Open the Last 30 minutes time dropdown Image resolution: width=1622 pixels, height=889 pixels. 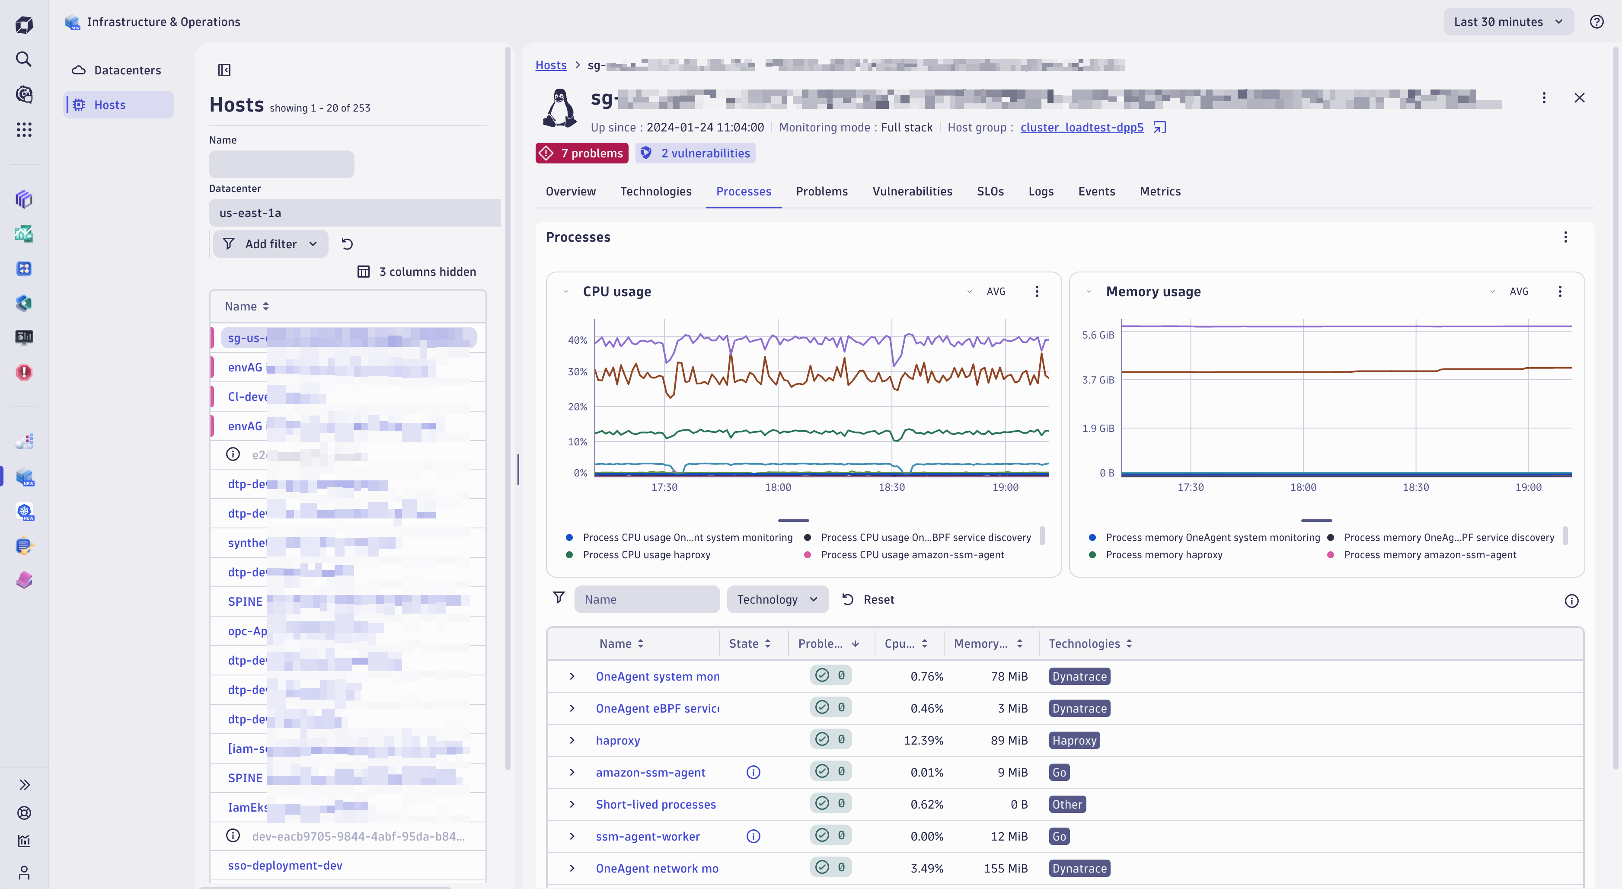click(x=1509, y=22)
